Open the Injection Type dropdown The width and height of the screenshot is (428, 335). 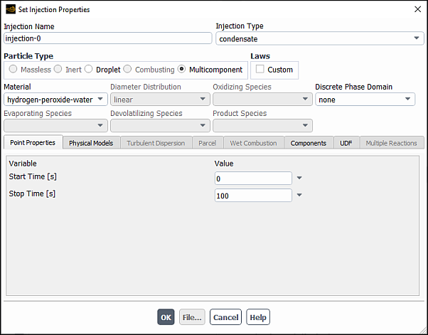320,38
